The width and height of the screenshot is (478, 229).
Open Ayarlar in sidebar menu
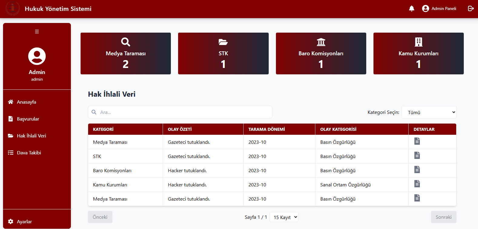(x=37, y=221)
